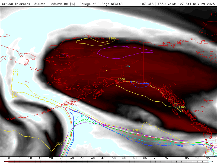
Task: Click the "85" tick on the RH colorbar
Action: (x=187, y=158)
